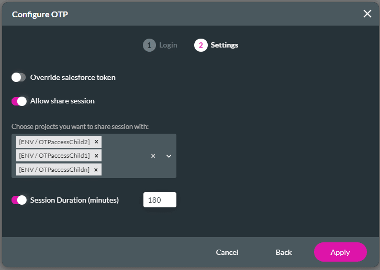Close the Configure OTP dialog
The height and width of the screenshot is (270, 380).
click(367, 14)
